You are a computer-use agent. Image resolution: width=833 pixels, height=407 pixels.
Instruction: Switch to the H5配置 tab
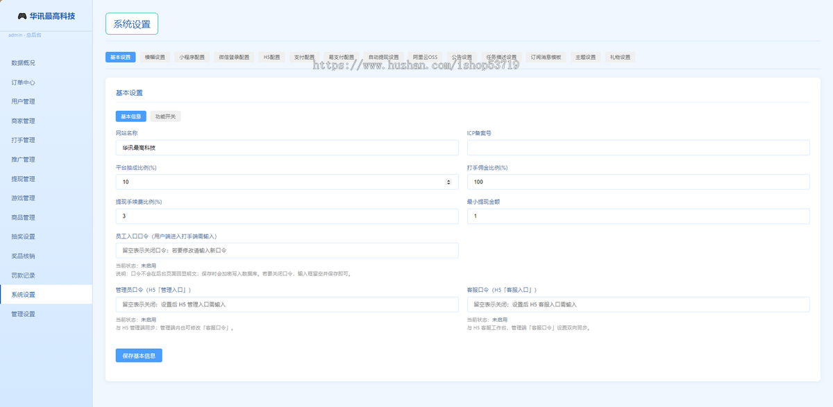[x=271, y=58]
